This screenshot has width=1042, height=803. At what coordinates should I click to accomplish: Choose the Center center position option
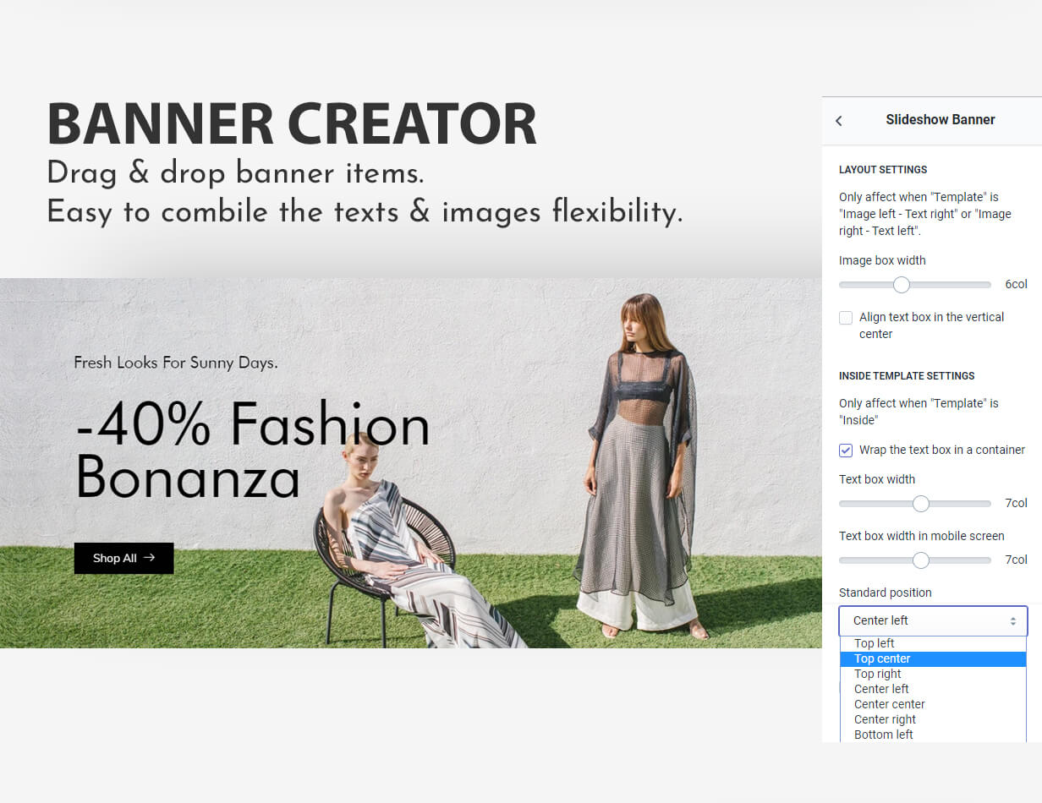pyautogui.click(x=890, y=704)
